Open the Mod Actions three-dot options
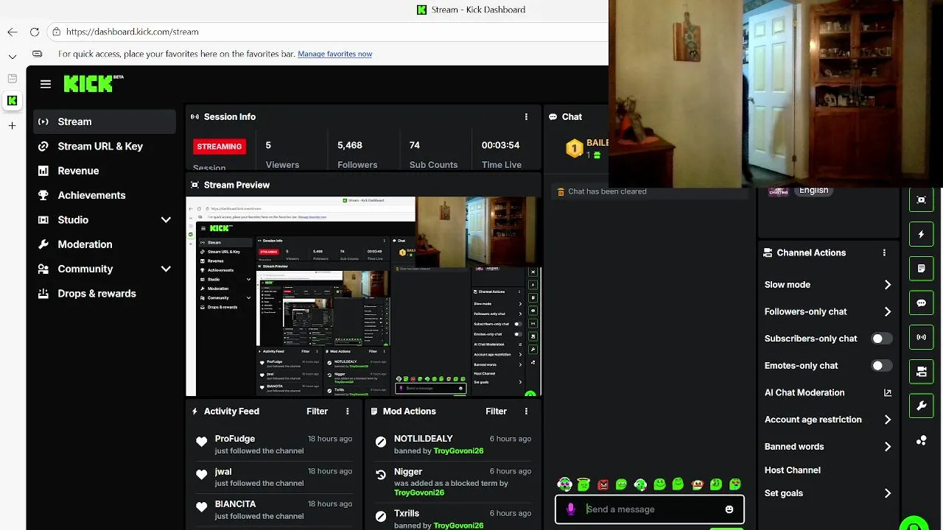This screenshot has height=530, width=943. coord(526,411)
